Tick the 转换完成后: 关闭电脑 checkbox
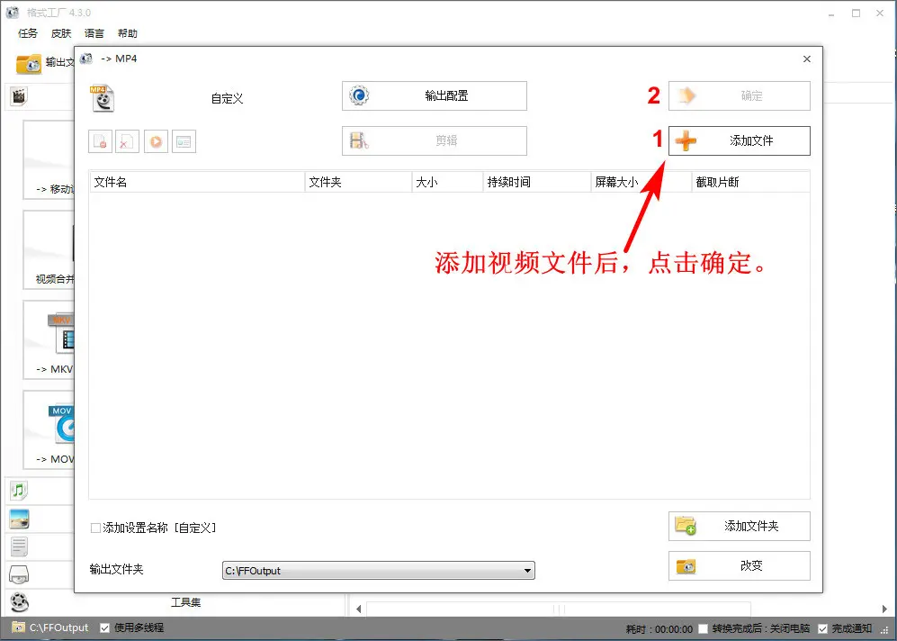This screenshot has height=641, width=897. tap(704, 628)
